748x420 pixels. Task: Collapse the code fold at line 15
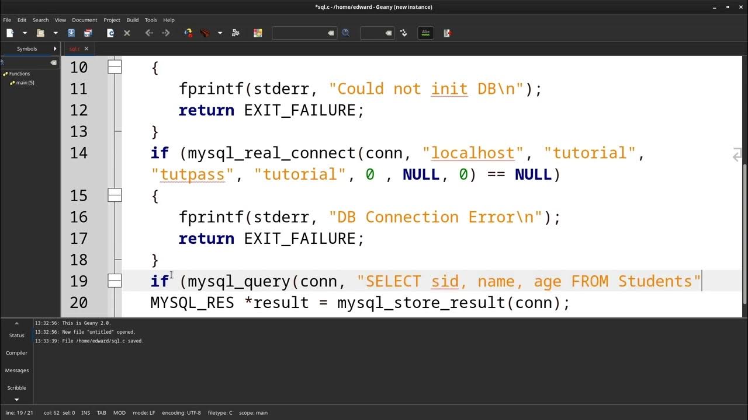point(115,195)
